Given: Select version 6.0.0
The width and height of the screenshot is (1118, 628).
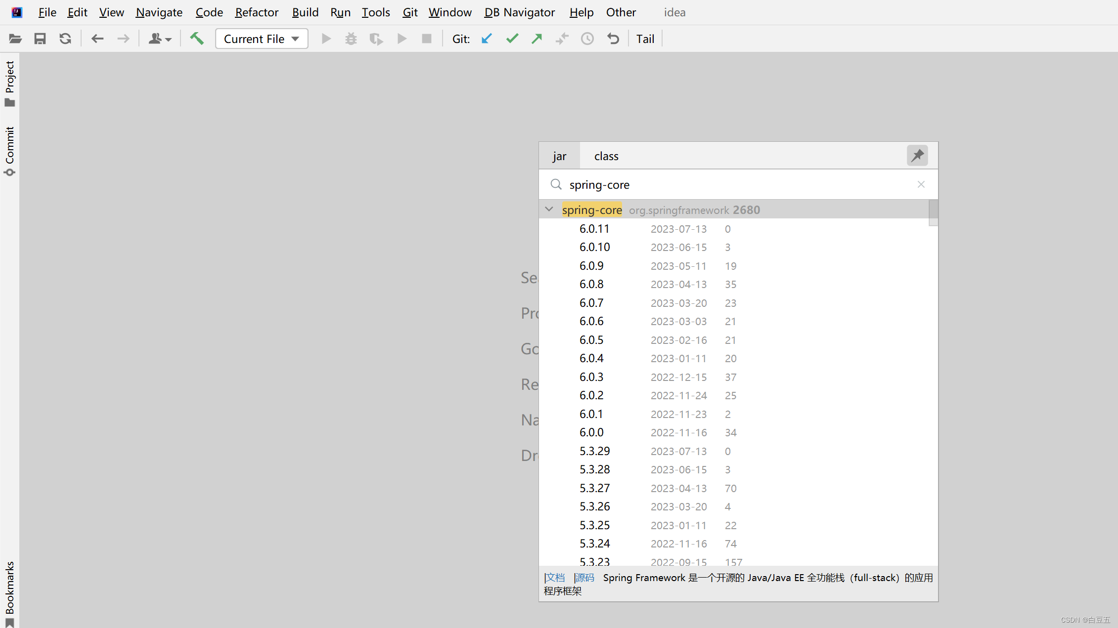Looking at the screenshot, I should pyautogui.click(x=734, y=432).
